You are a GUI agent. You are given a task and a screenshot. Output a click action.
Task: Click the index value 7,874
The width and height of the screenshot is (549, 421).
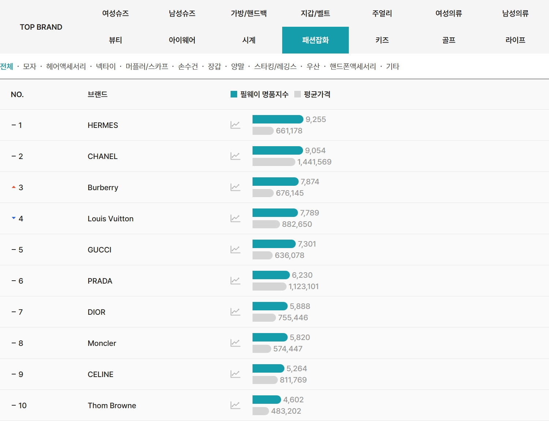[310, 182]
